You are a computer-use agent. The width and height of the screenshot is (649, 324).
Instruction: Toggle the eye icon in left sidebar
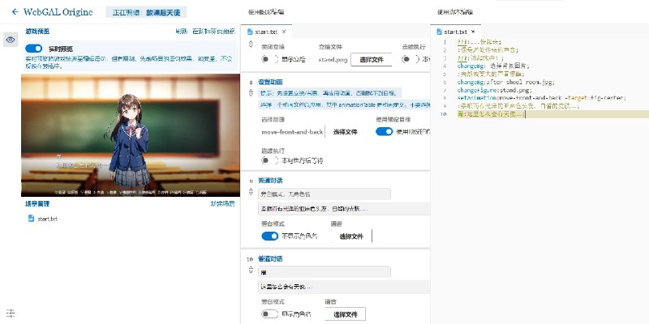tap(11, 40)
